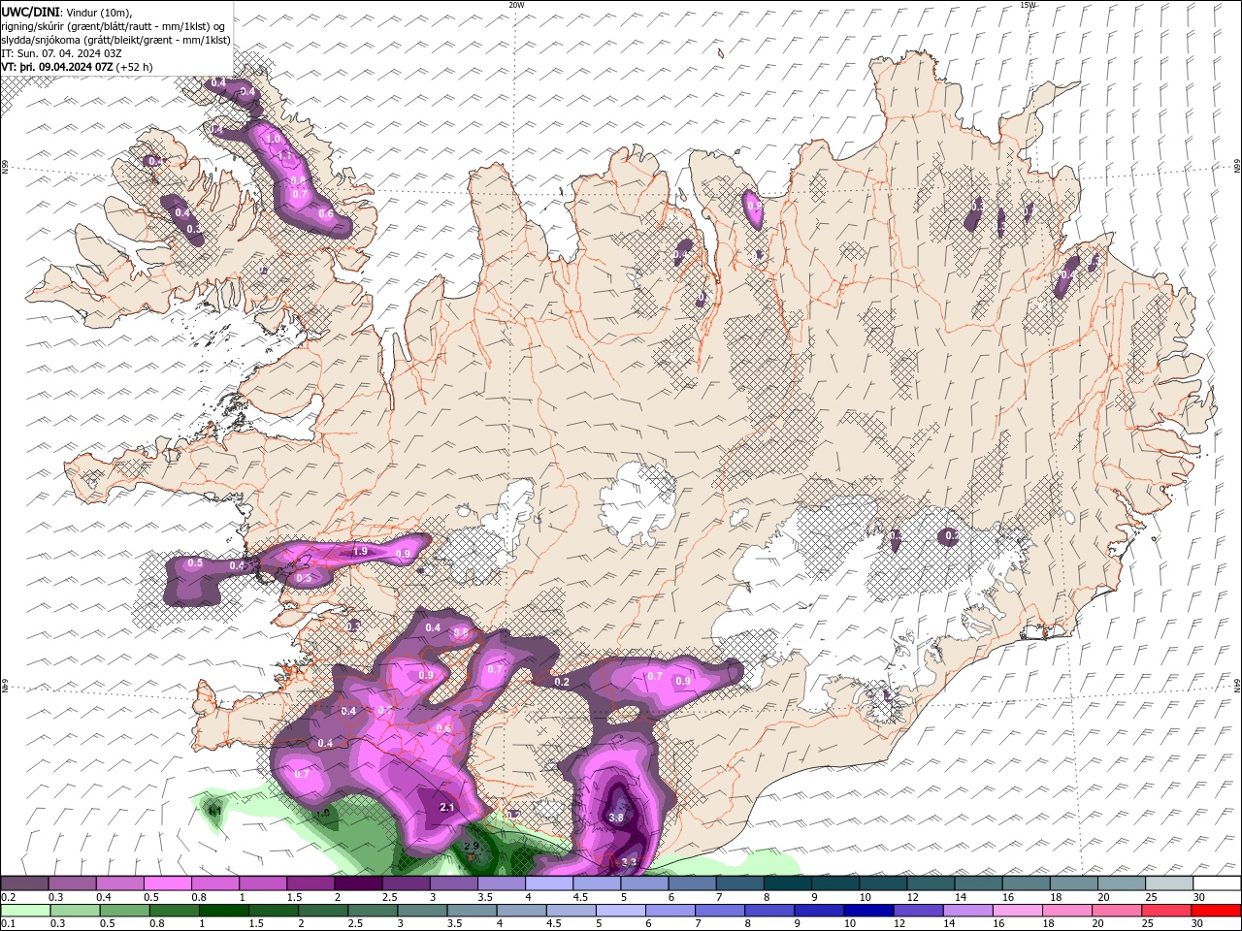Click the bright pink snow legend swatch for 0.5
The width and height of the screenshot is (1242, 931).
coord(167,883)
